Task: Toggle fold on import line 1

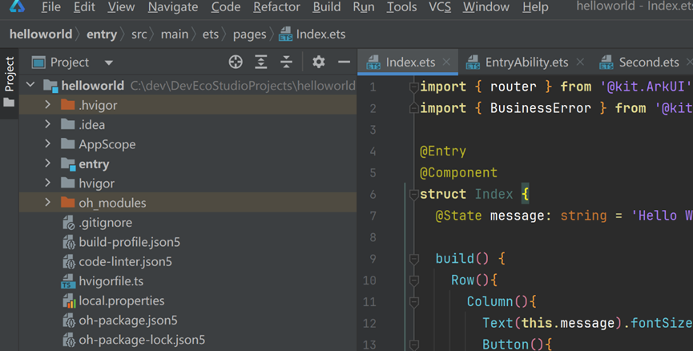Action: tap(413, 87)
